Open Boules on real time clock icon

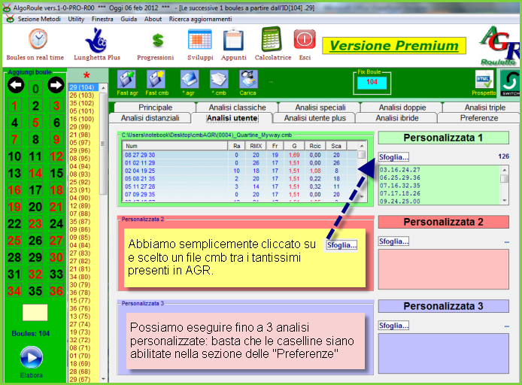[x=38, y=39]
